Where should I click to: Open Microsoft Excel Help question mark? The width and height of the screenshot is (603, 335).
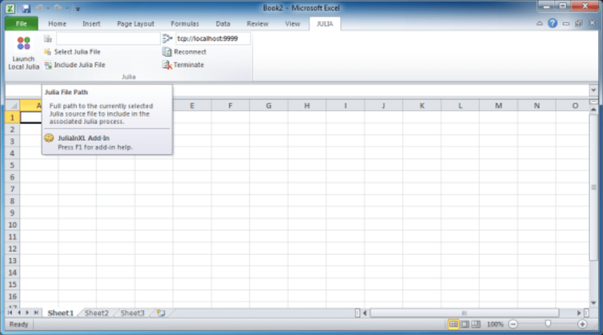(x=553, y=23)
